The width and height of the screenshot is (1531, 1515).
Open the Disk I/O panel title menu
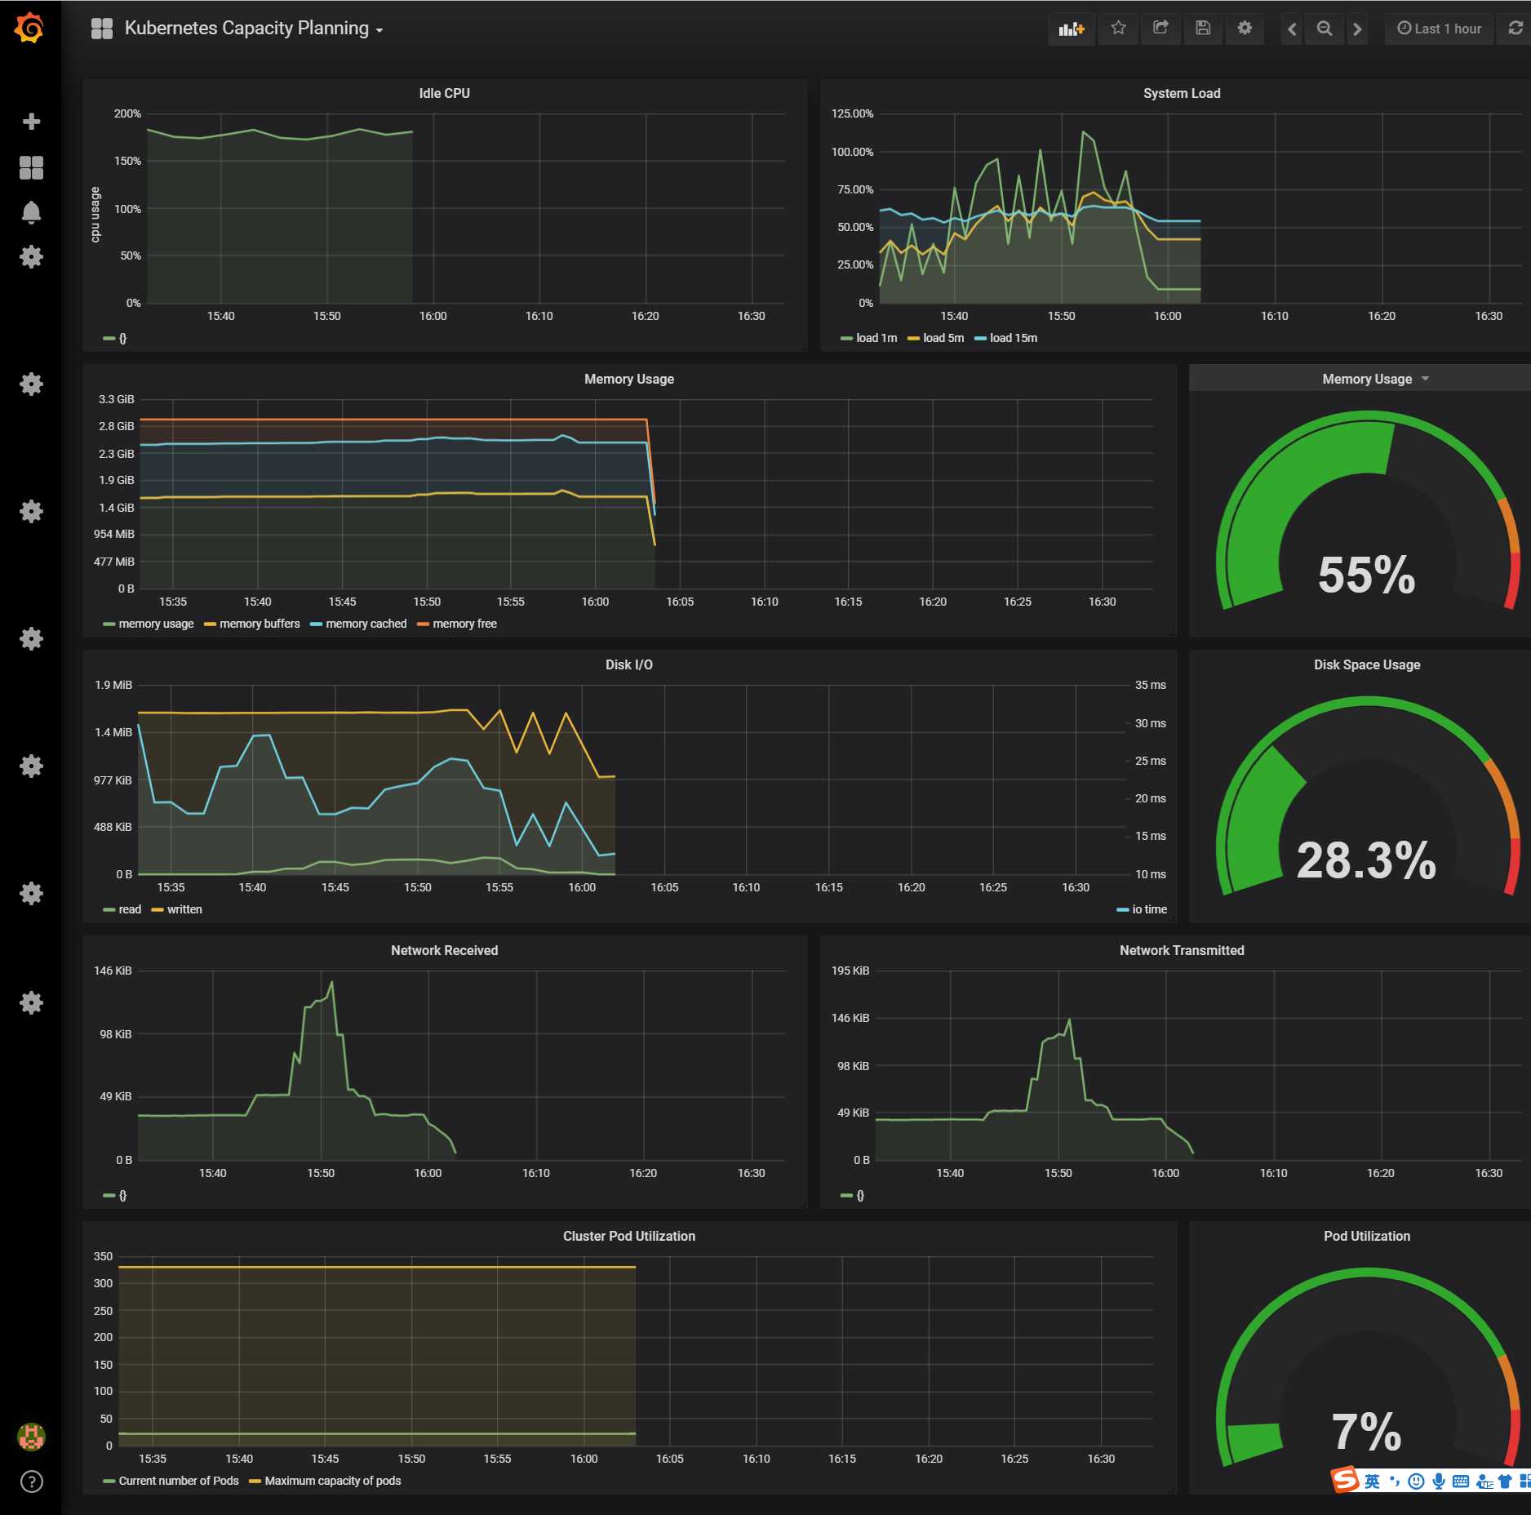(x=628, y=664)
